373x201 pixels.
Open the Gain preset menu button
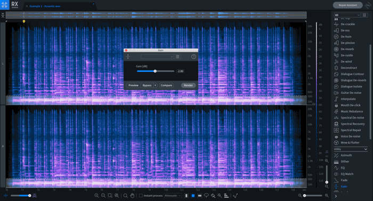[177, 57]
